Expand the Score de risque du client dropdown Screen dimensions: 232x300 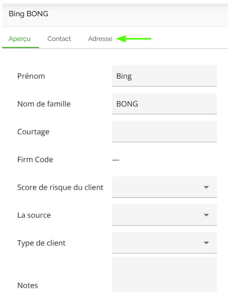164,187
